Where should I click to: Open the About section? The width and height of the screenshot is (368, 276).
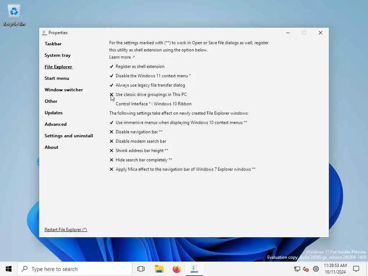(x=51, y=147)
